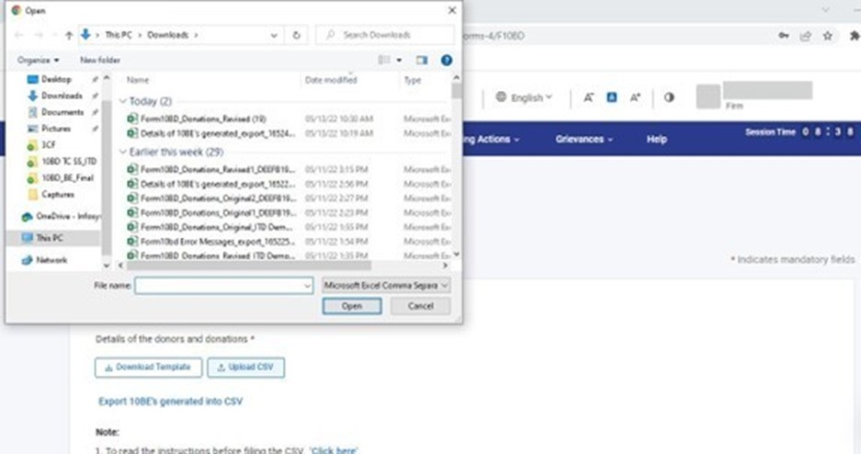
Task: Collapse the Today file group
Action: pos(124,101)
